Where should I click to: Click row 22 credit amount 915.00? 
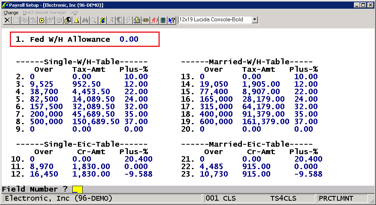[256, 166]
